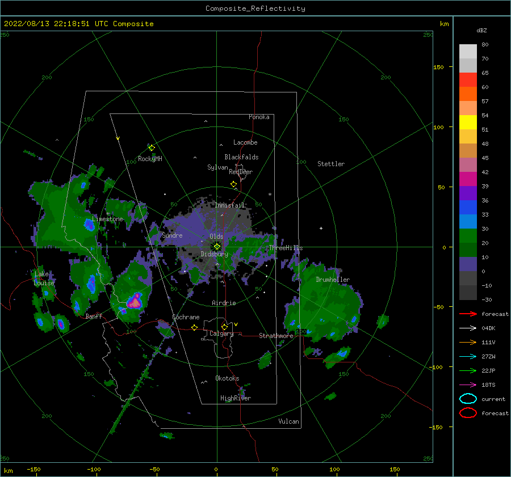Click the Banff label
Image resolution: width=511 pixels, height=477 pixels.
click(x=94, y=316)
